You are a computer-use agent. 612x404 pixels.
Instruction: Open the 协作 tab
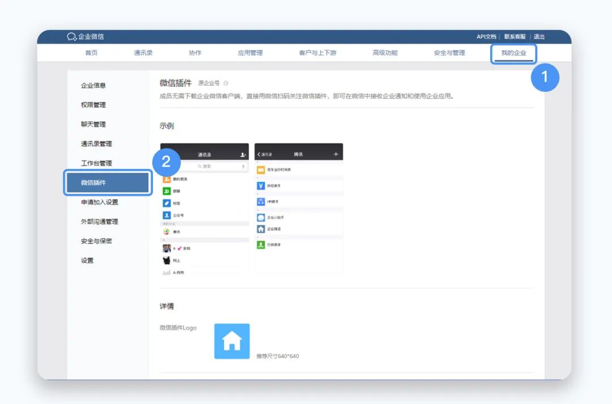[195, 53]
